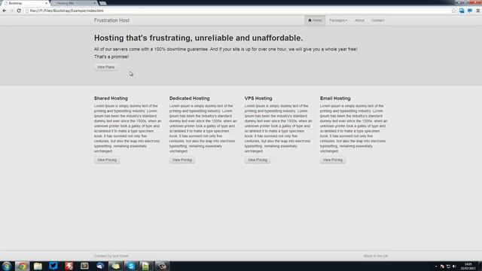Open the framed picture taskbar icon
The height and width of the screenshot is (271, 482).
[84, 266]
